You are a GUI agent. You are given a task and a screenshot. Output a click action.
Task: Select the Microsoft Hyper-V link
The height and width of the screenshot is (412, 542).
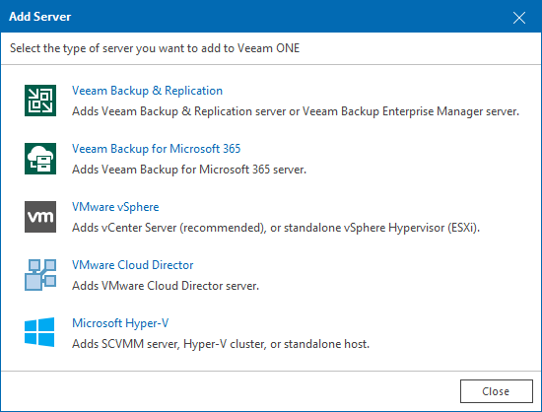[120, 323]
